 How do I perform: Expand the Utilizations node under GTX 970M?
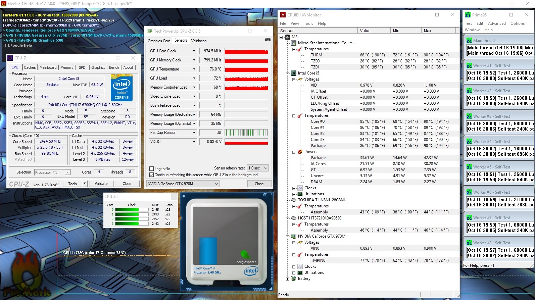(x=294, y=272)
